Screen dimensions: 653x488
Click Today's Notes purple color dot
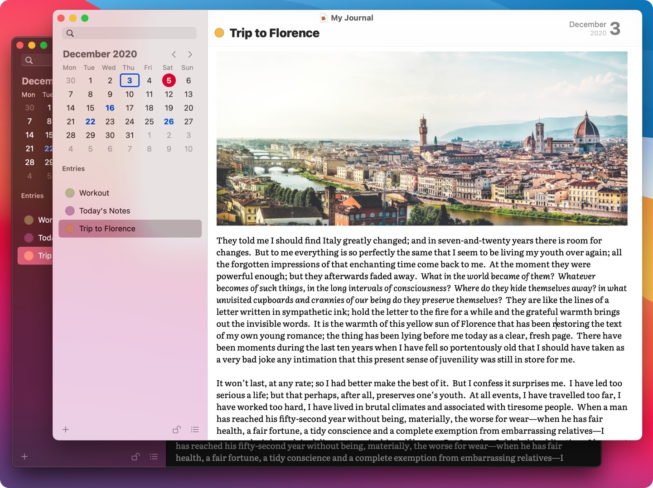(x=70, y=211)
